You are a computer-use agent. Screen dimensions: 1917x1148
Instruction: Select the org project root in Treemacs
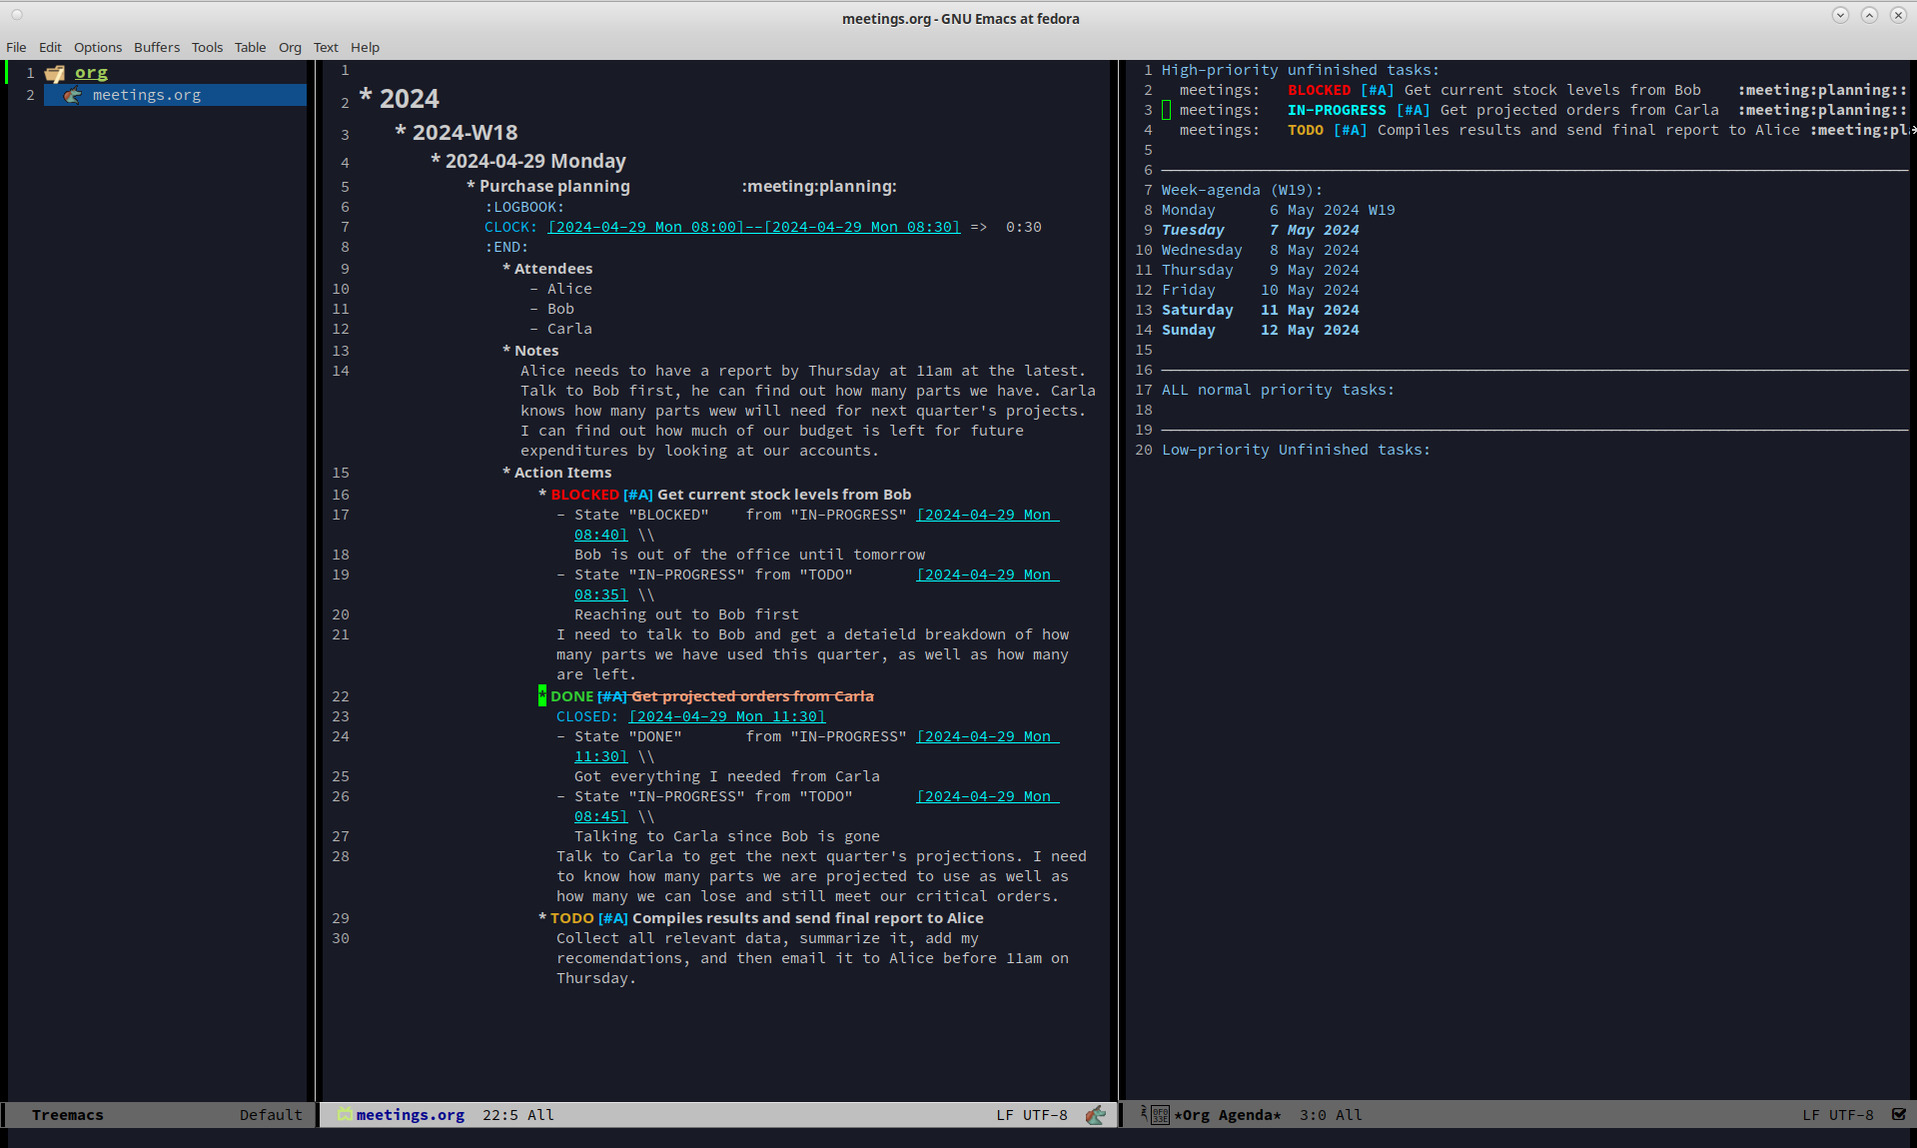coord(91,73)
